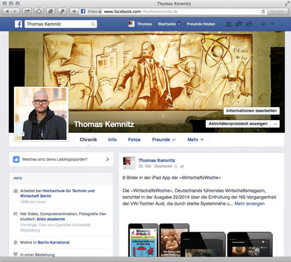Click the heart icon beside In einer Beziehung
The height and width of the screenshot is (262, 291).
[15, 254]
